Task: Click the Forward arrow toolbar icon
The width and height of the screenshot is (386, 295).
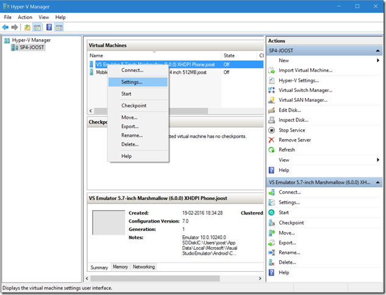Action: [15, 27]
